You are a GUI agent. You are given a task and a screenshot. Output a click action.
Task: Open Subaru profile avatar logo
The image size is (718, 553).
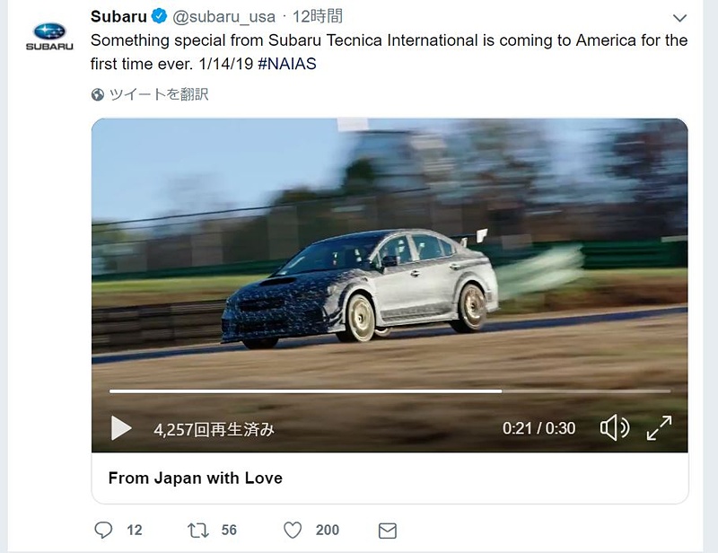[49, 37]
